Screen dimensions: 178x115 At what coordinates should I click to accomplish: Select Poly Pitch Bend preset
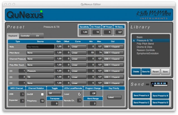(x=151, y=44)
